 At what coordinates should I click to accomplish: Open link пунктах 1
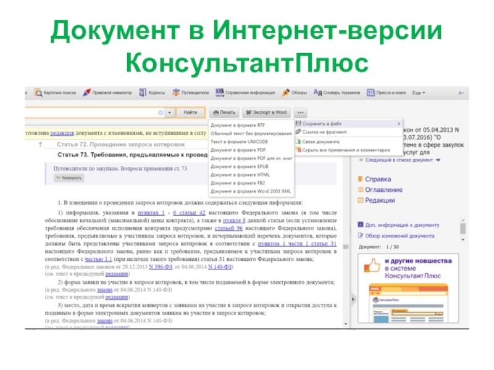151,213
